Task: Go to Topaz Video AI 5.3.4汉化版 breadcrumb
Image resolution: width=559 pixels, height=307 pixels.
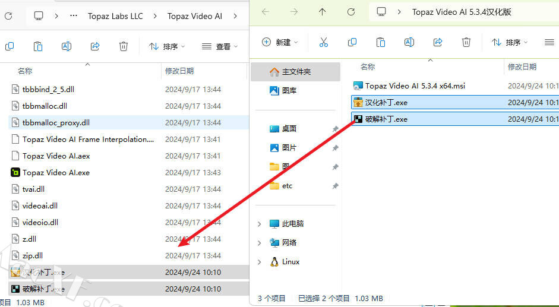Action: click(x=462, y=12)
